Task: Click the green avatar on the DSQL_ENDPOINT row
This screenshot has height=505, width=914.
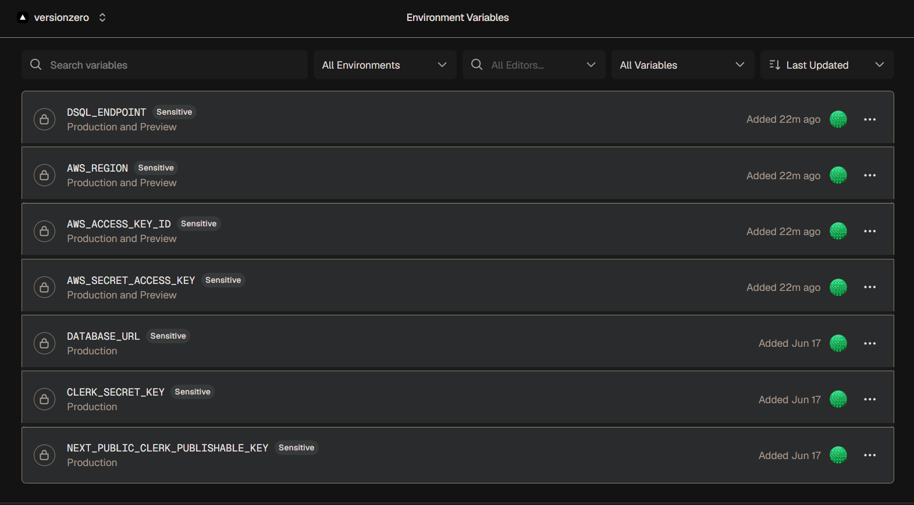Action: (838, 119)
